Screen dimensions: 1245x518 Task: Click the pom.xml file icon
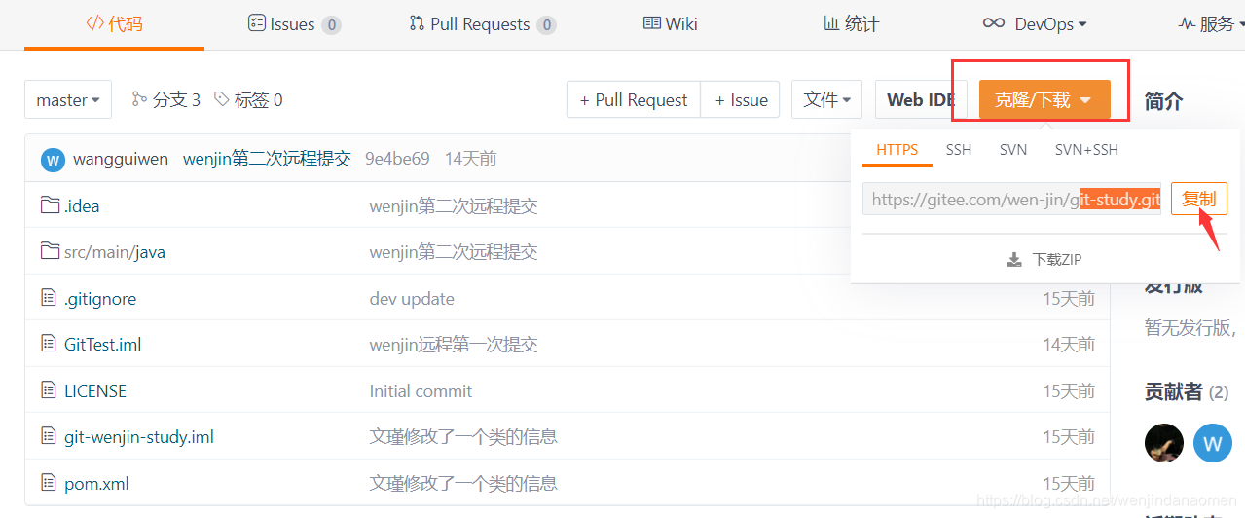coord(50,483)
